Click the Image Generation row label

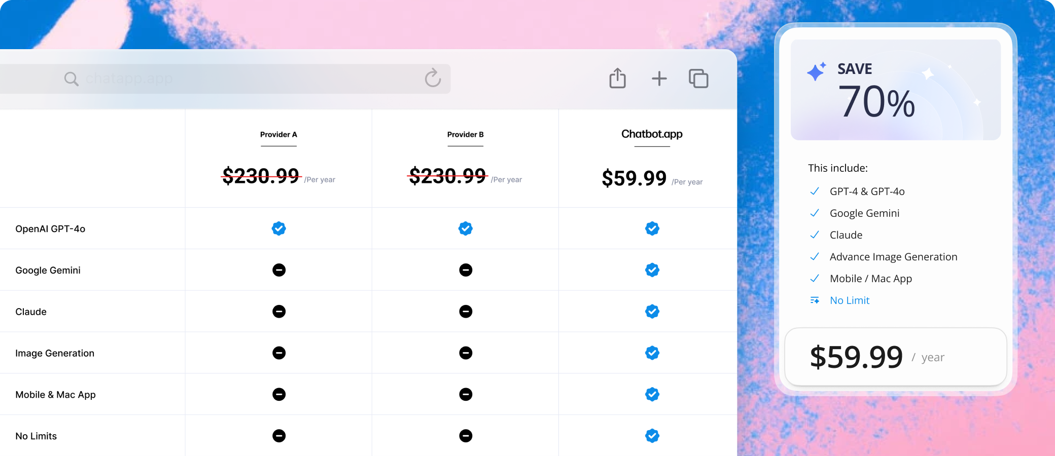(55, 353)
